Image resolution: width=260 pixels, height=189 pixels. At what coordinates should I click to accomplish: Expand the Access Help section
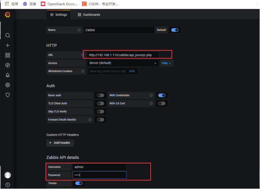tap(166, 63)
